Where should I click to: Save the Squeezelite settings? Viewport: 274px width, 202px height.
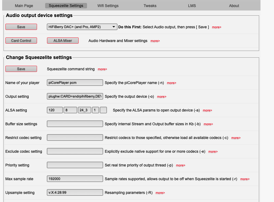tap(21, 69)
